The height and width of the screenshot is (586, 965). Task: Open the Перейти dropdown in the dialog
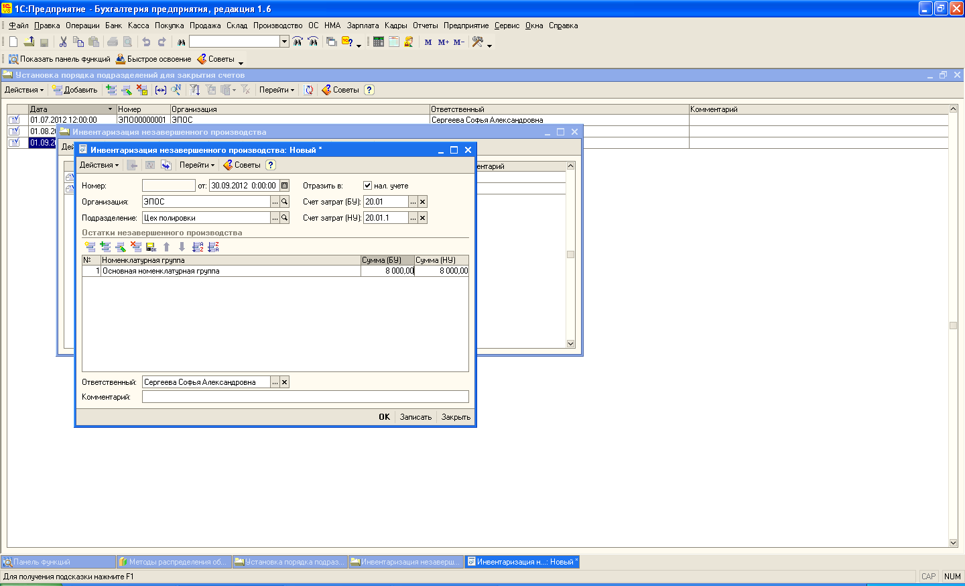tap(197, 165)
